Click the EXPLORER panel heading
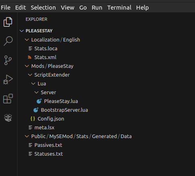 pyautogui.click(x=36, y=19)
